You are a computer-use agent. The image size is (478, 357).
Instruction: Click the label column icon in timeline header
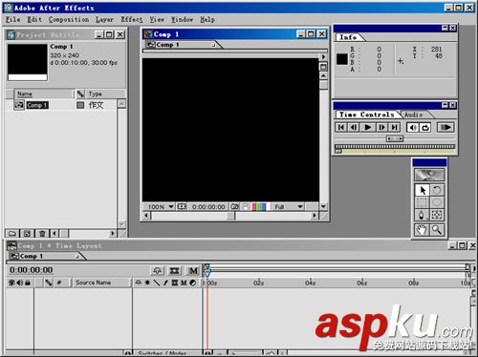pyautogui.click(x=49, y=283)
